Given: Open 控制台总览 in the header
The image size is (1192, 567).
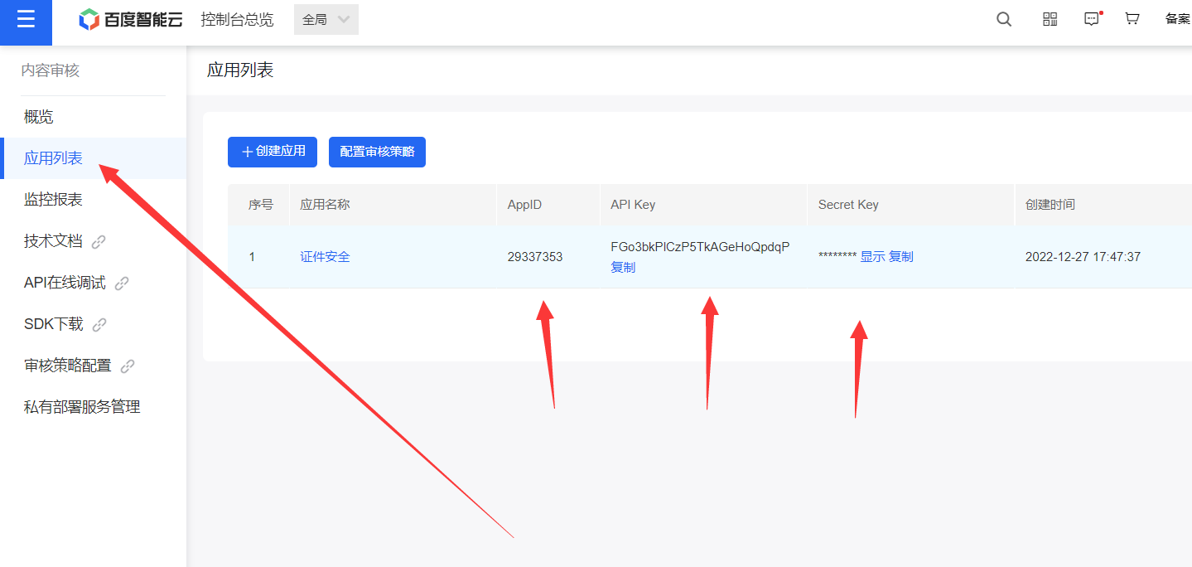Looking at the screenshot, I should point(237,20).
